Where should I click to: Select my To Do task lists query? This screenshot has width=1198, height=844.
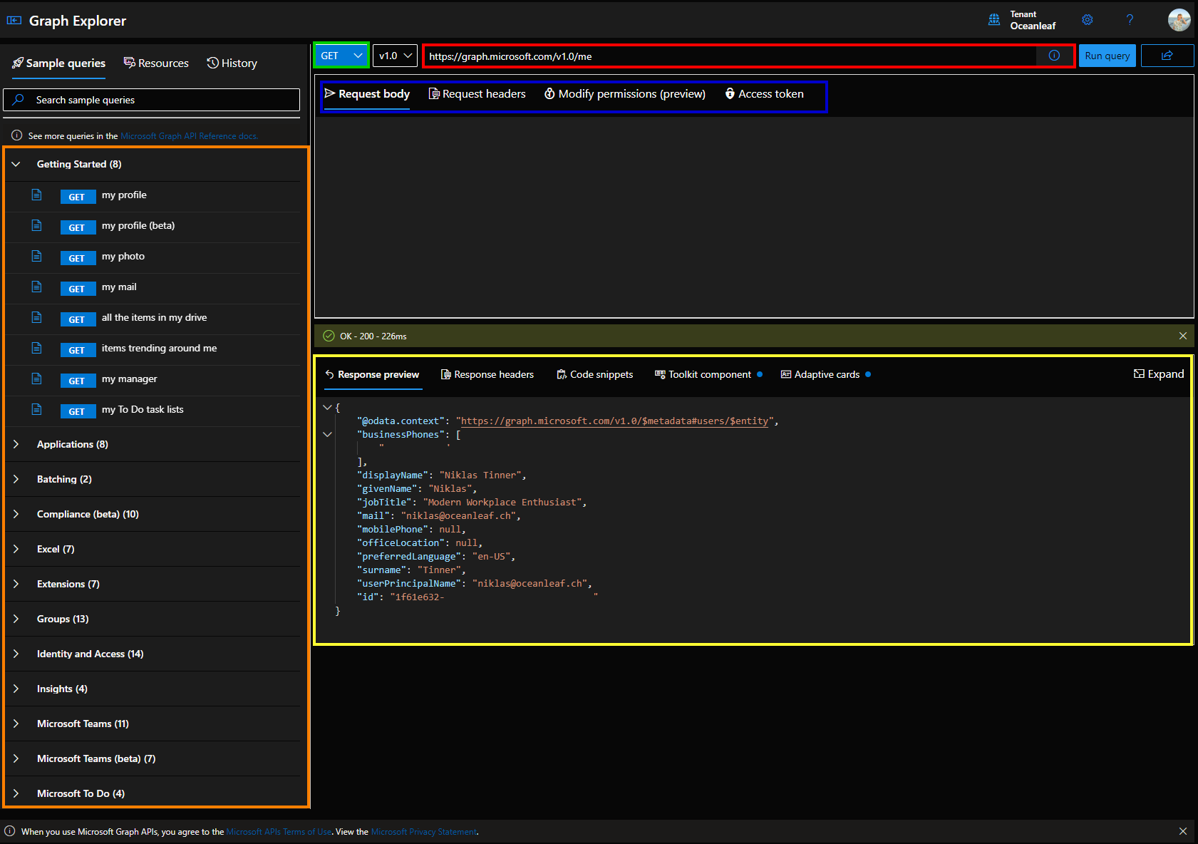[153, 410]
